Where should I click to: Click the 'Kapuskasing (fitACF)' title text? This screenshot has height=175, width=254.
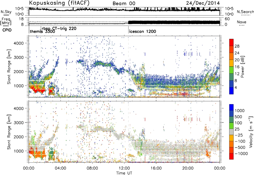tap(59, 3)
